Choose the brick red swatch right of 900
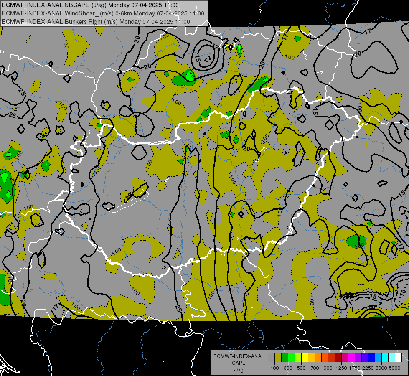409x376 pixels. pos(332,357)
